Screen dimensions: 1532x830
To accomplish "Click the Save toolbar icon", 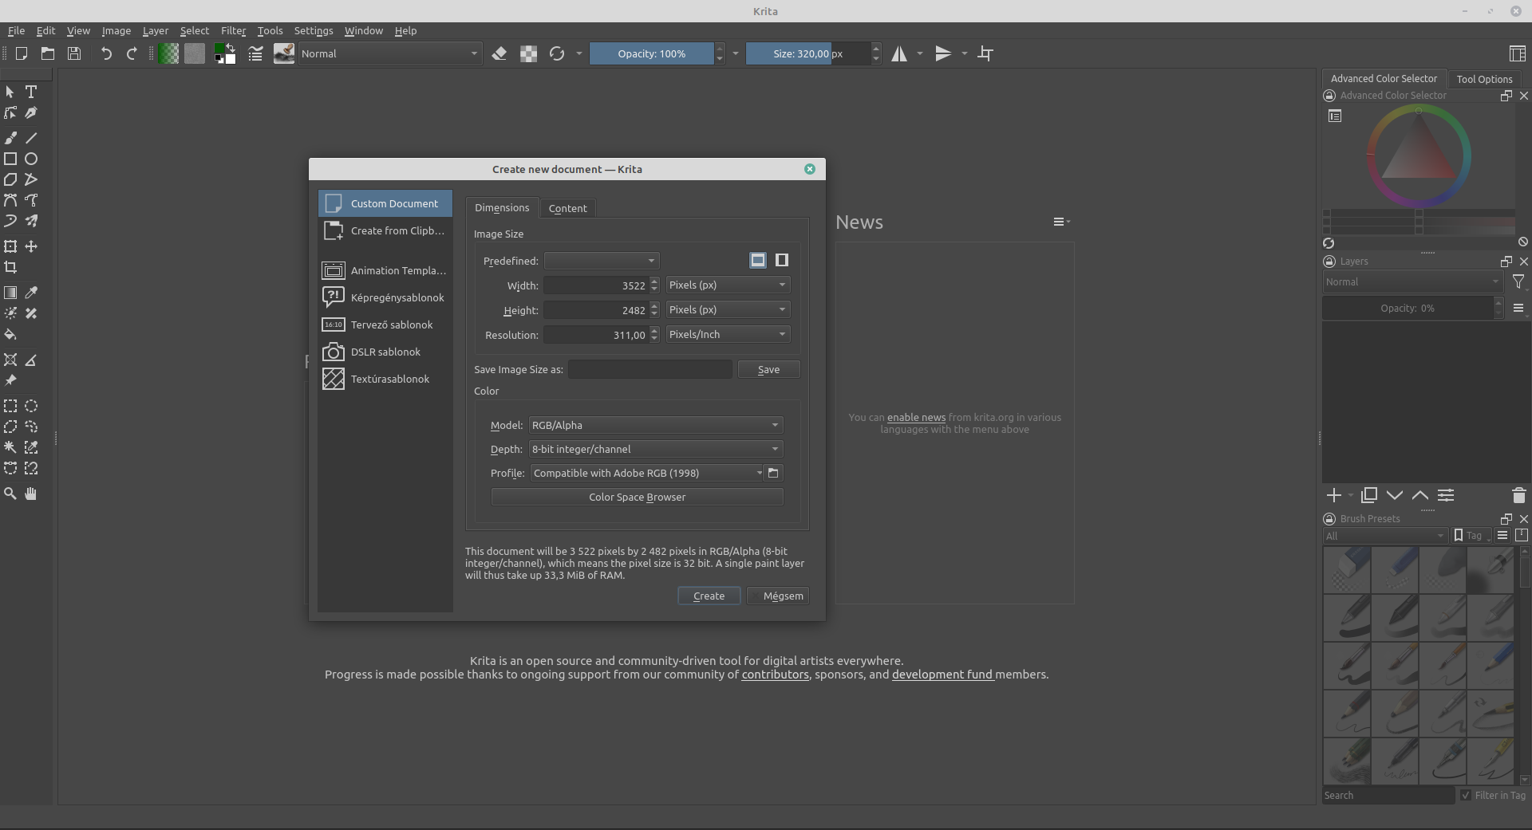I will pyautogui.click(x=74, y=53).
